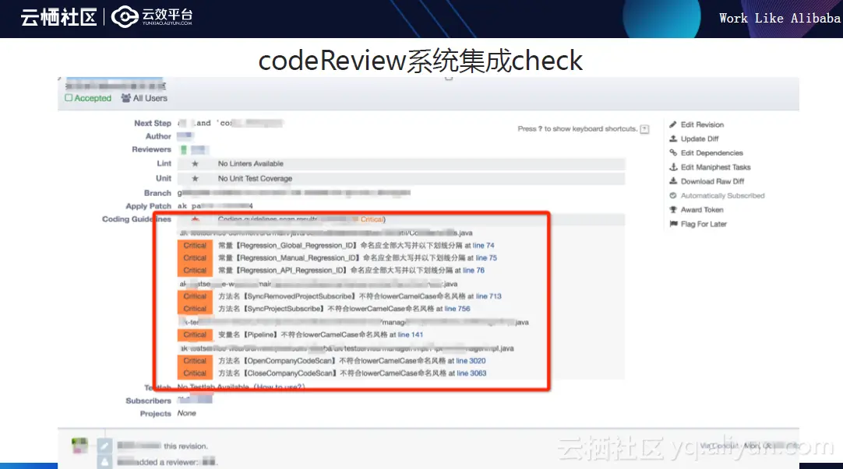The image size is (843, 469).
Task: Click the Edit Dependencies link icon
Action: click(x=672, y=153)
